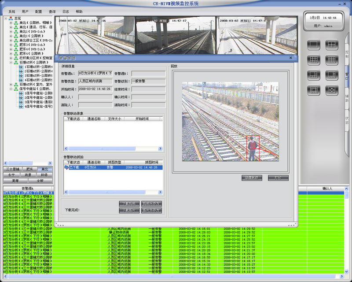Switch to the 窗口 side tab
352x282 pixels.
[347, 76]
